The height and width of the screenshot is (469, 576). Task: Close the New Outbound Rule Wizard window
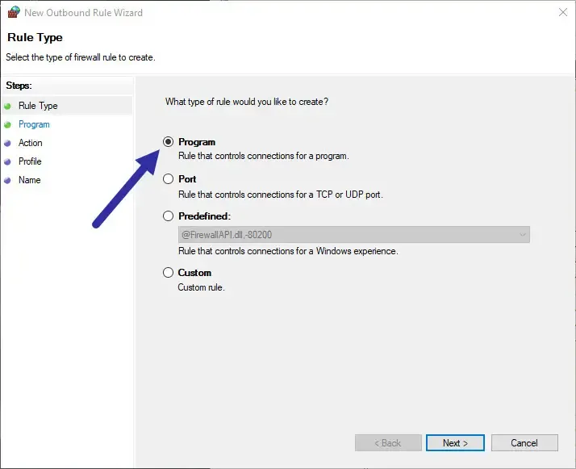point(561,12)
